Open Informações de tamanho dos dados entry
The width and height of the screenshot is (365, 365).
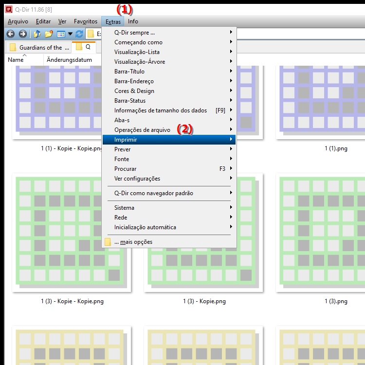[169, 110]
